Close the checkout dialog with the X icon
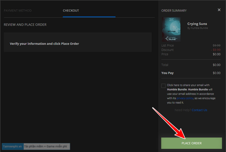 pyautogui.click(x=219, y=10)
